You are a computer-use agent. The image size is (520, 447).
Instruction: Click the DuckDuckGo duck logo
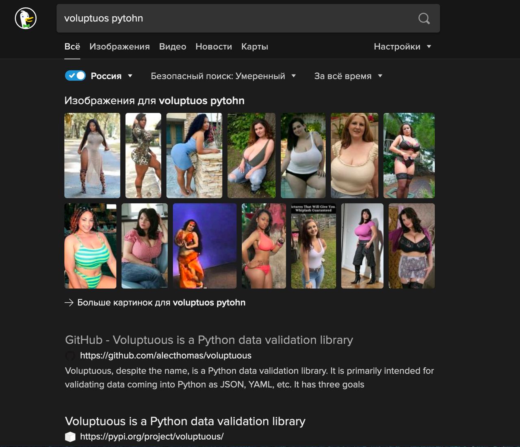(26, 18)
